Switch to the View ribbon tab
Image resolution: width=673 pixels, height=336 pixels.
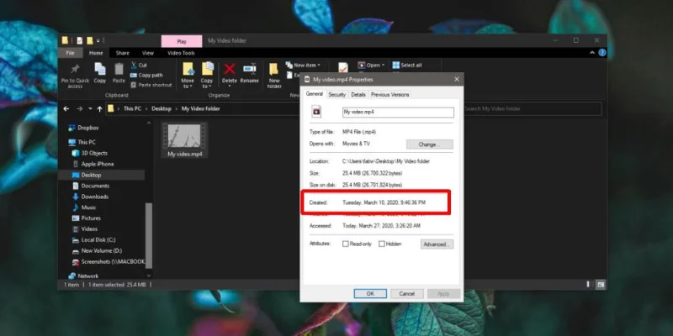(x=148, y=53)
